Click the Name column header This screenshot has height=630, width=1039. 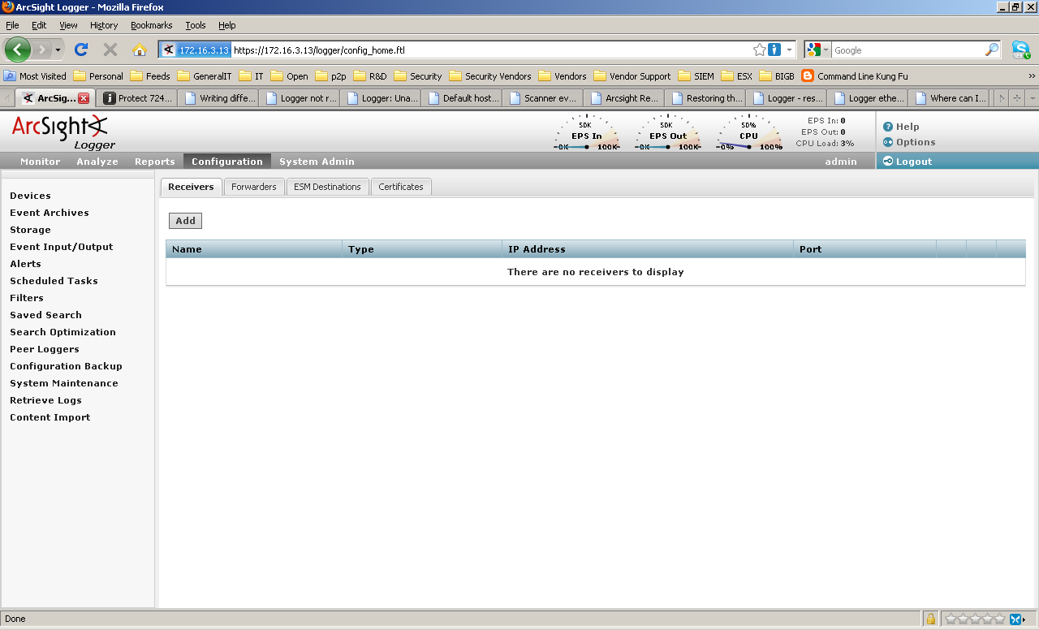point(254,249)
